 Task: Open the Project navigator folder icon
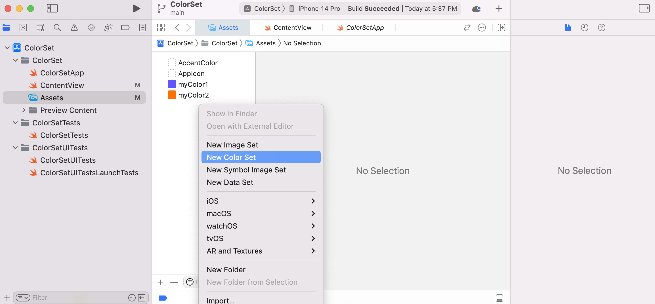(6, 28)
